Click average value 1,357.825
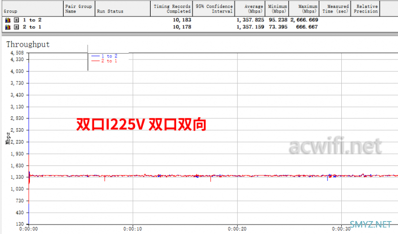Screen dimensions: 398x234 pyautogui.click(x=250, y=20)
